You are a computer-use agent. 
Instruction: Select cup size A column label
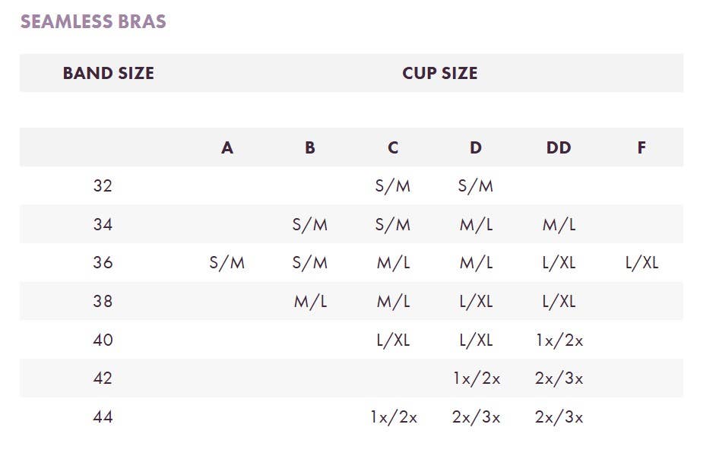[227, 147]
